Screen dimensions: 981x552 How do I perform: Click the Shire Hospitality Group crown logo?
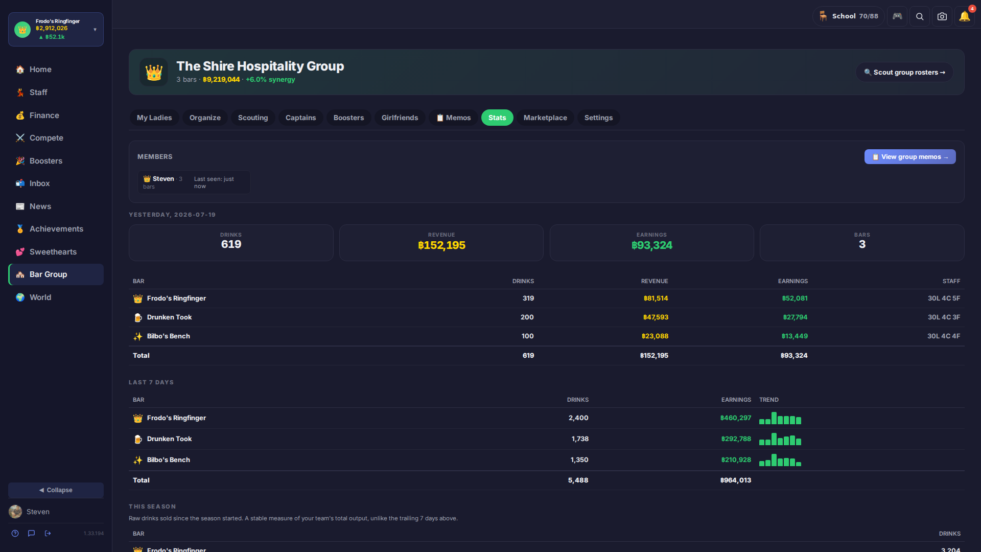click(154, 72)
